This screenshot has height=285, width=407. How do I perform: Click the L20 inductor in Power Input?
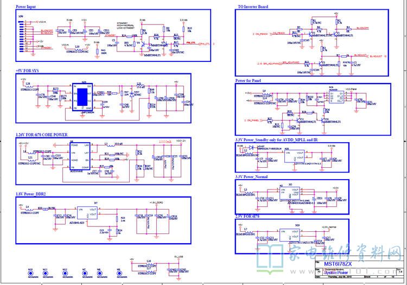(x=78, y=49)
